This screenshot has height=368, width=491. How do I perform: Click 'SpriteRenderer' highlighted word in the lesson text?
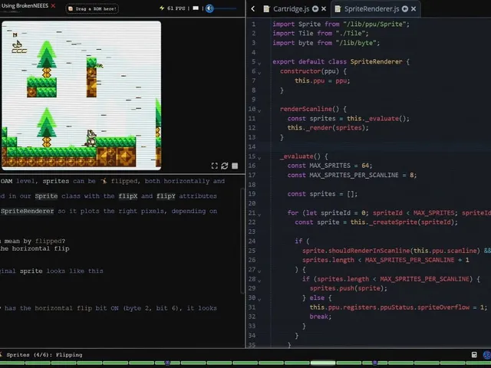click(x=27, y=212)
